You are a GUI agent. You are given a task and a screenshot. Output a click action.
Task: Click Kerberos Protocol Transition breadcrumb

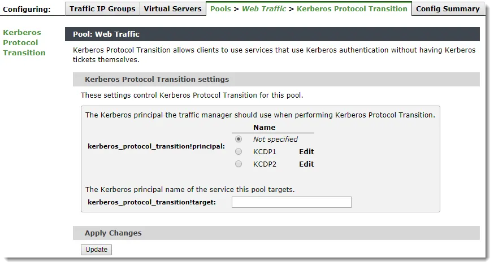coord(352,9)
